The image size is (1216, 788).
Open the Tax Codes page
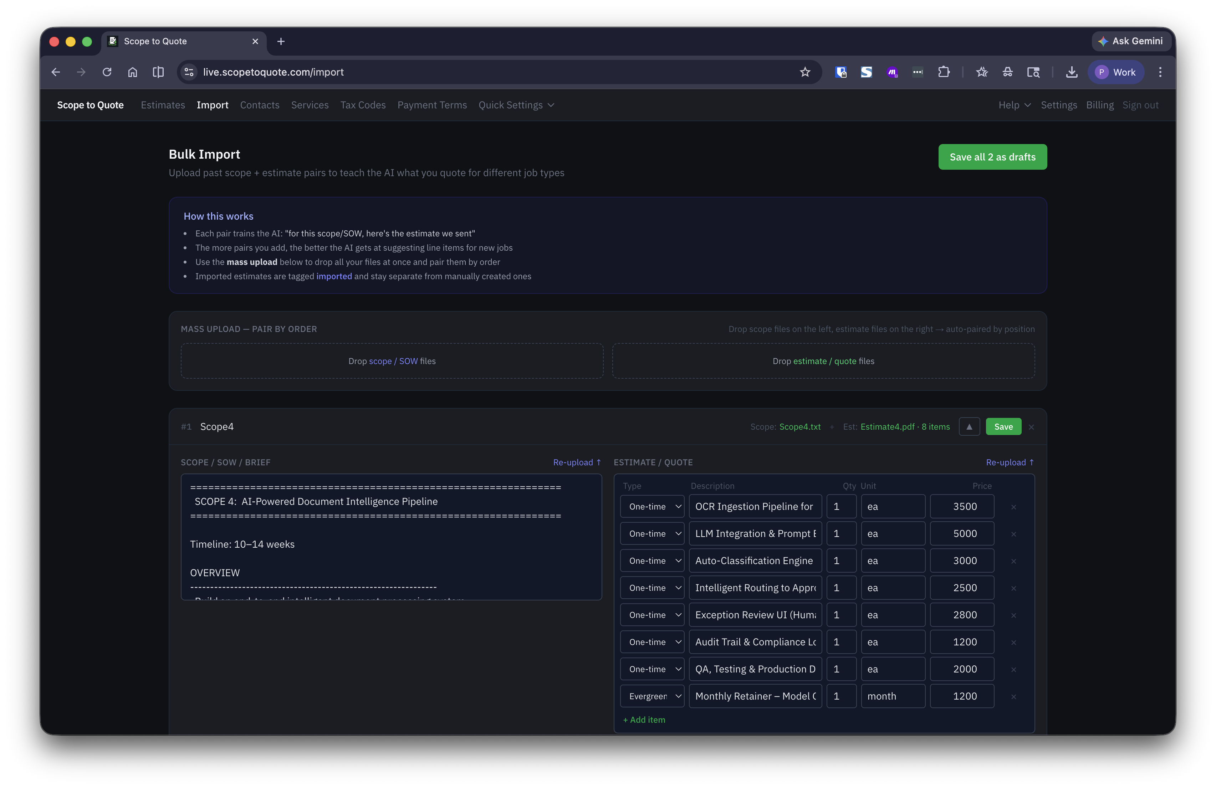363,105
